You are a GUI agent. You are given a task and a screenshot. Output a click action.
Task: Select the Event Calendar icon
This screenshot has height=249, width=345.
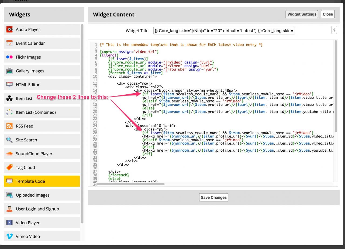[9, 43]
